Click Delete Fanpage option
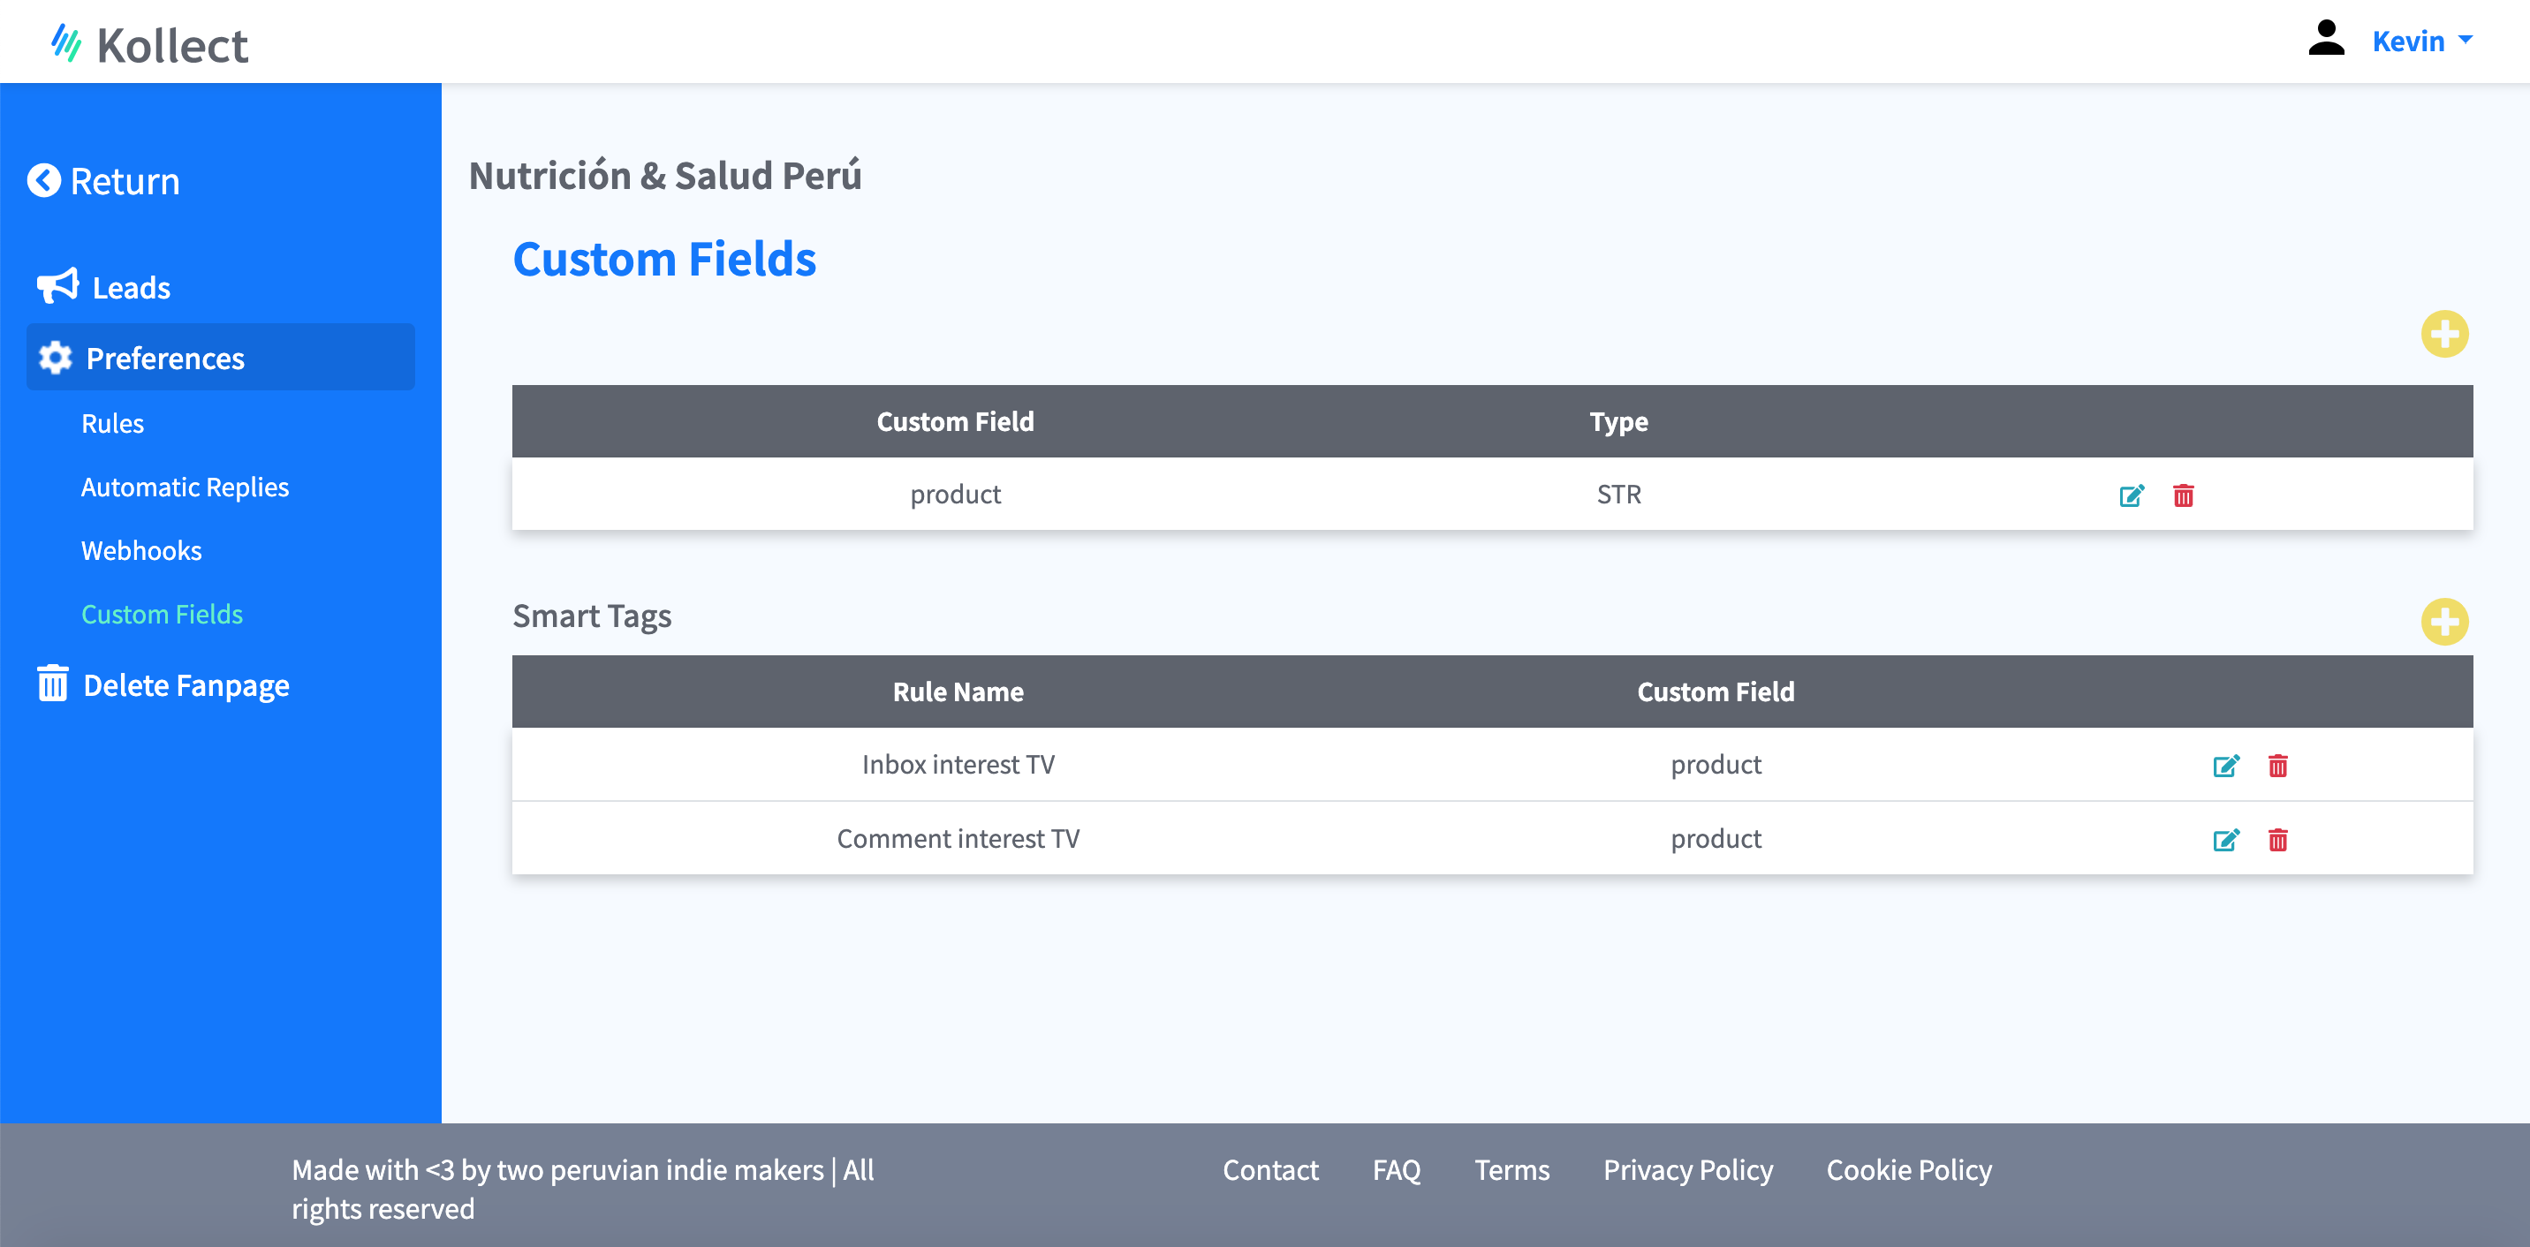This screenshot has width=2530, height=1247. (x=185, y=685)
